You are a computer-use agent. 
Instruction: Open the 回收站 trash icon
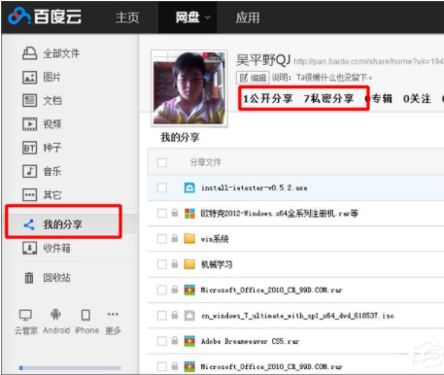[x=29, y=278]
